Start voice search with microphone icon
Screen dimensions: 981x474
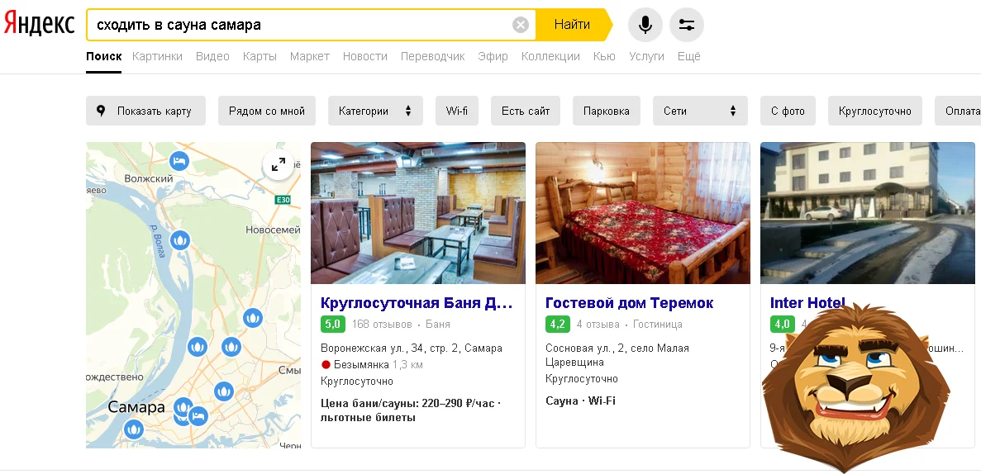(x=645, y=25)
